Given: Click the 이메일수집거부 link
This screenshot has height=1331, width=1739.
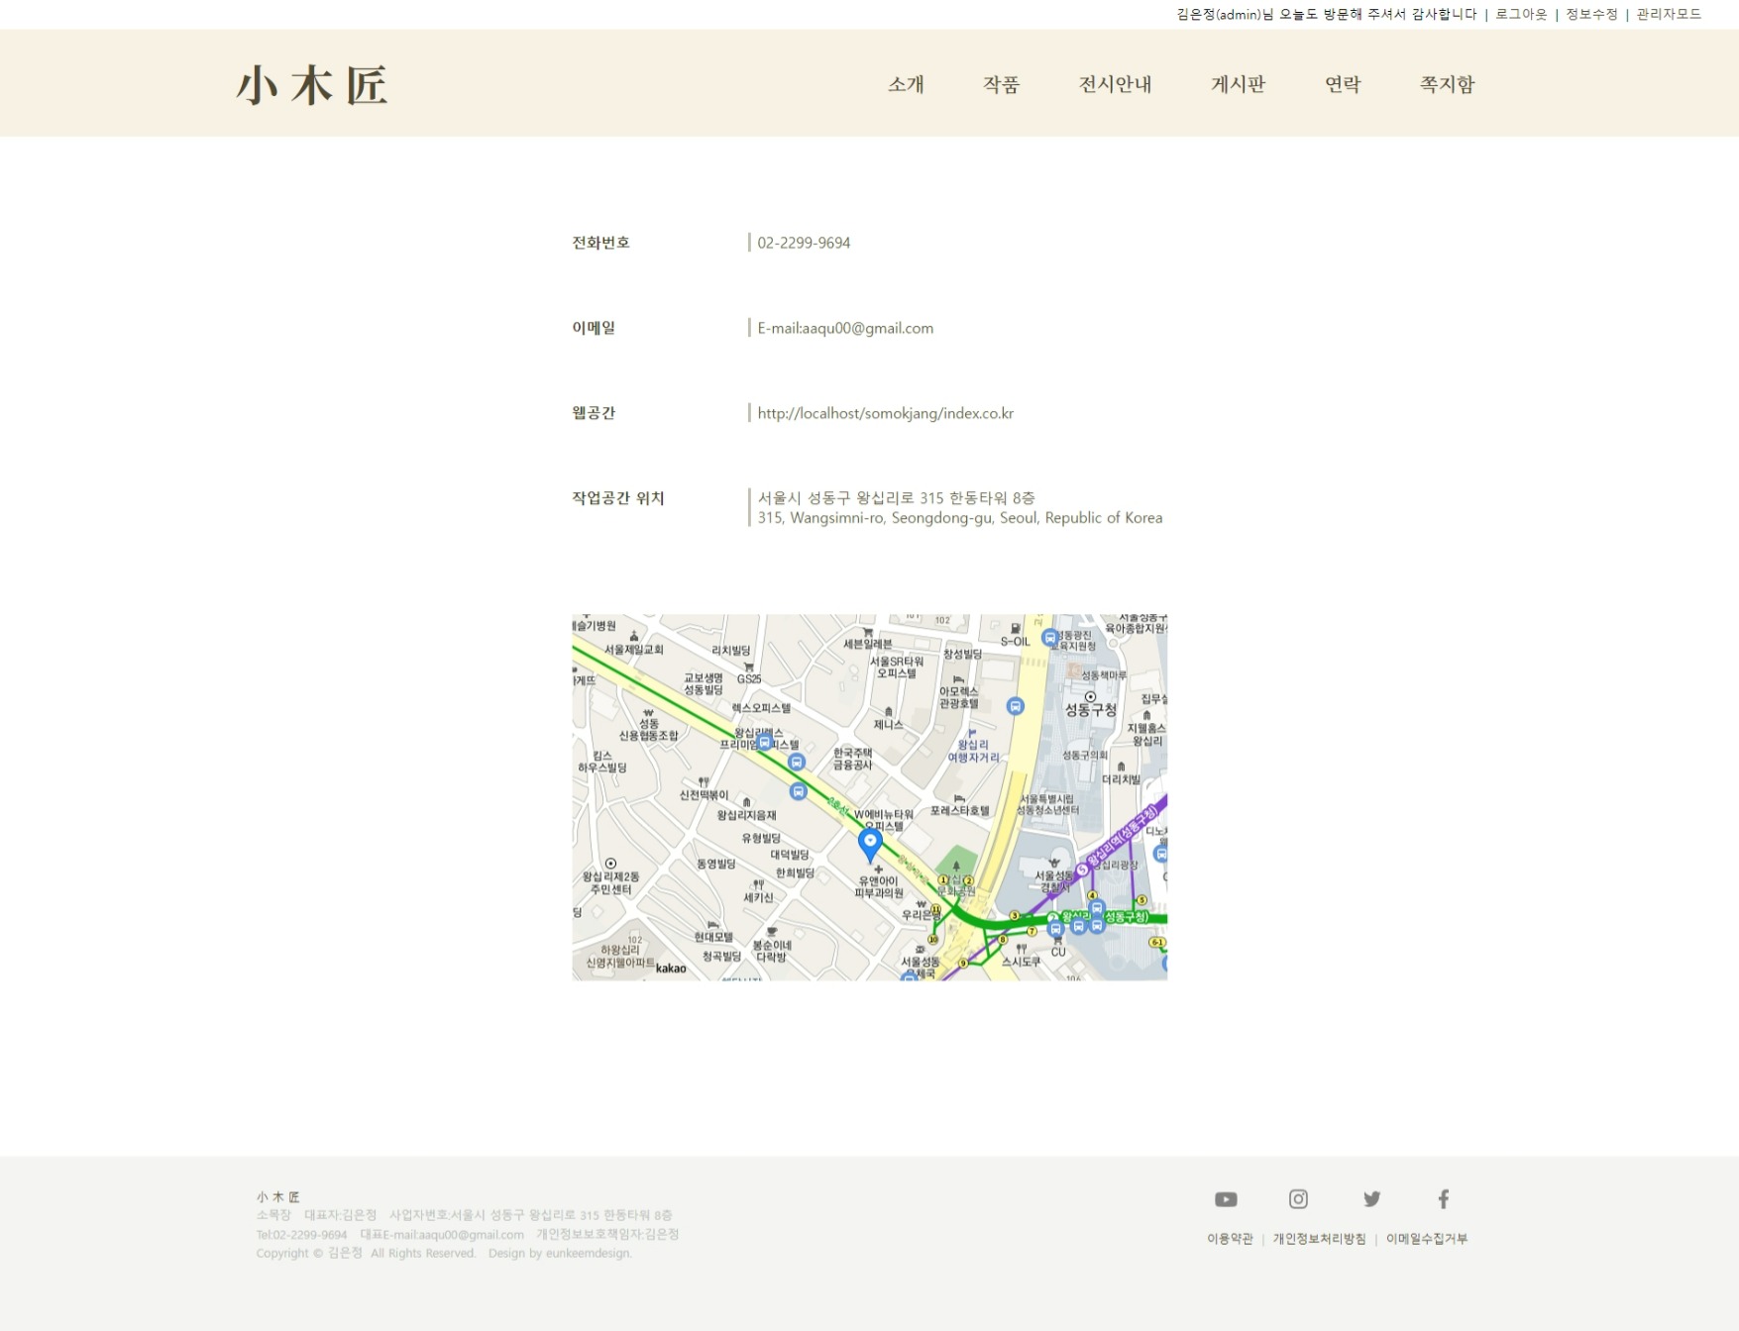Looking at the screenshot, I should (1428, 1238).
